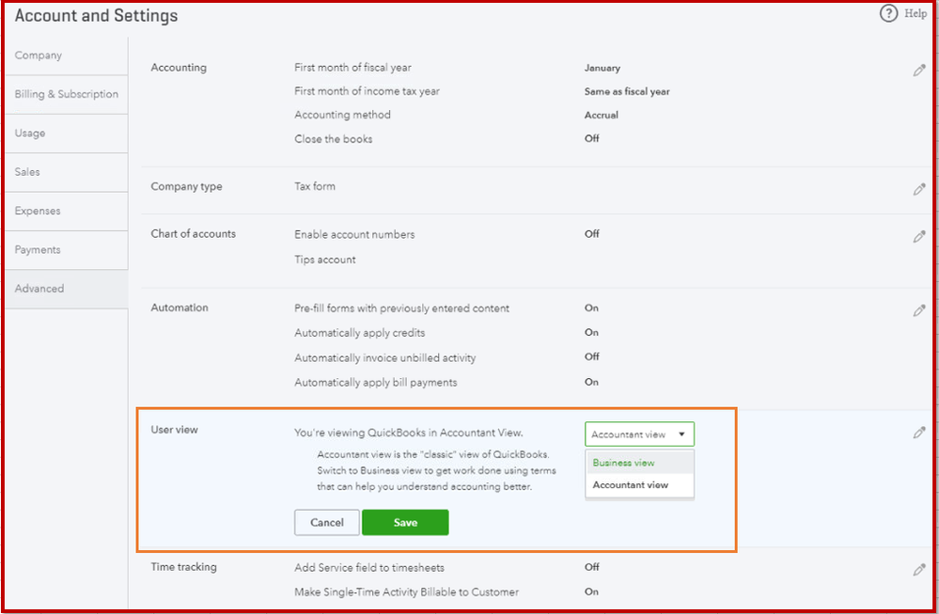
Task: Open the Company settings tab
Action: (39, 55)
